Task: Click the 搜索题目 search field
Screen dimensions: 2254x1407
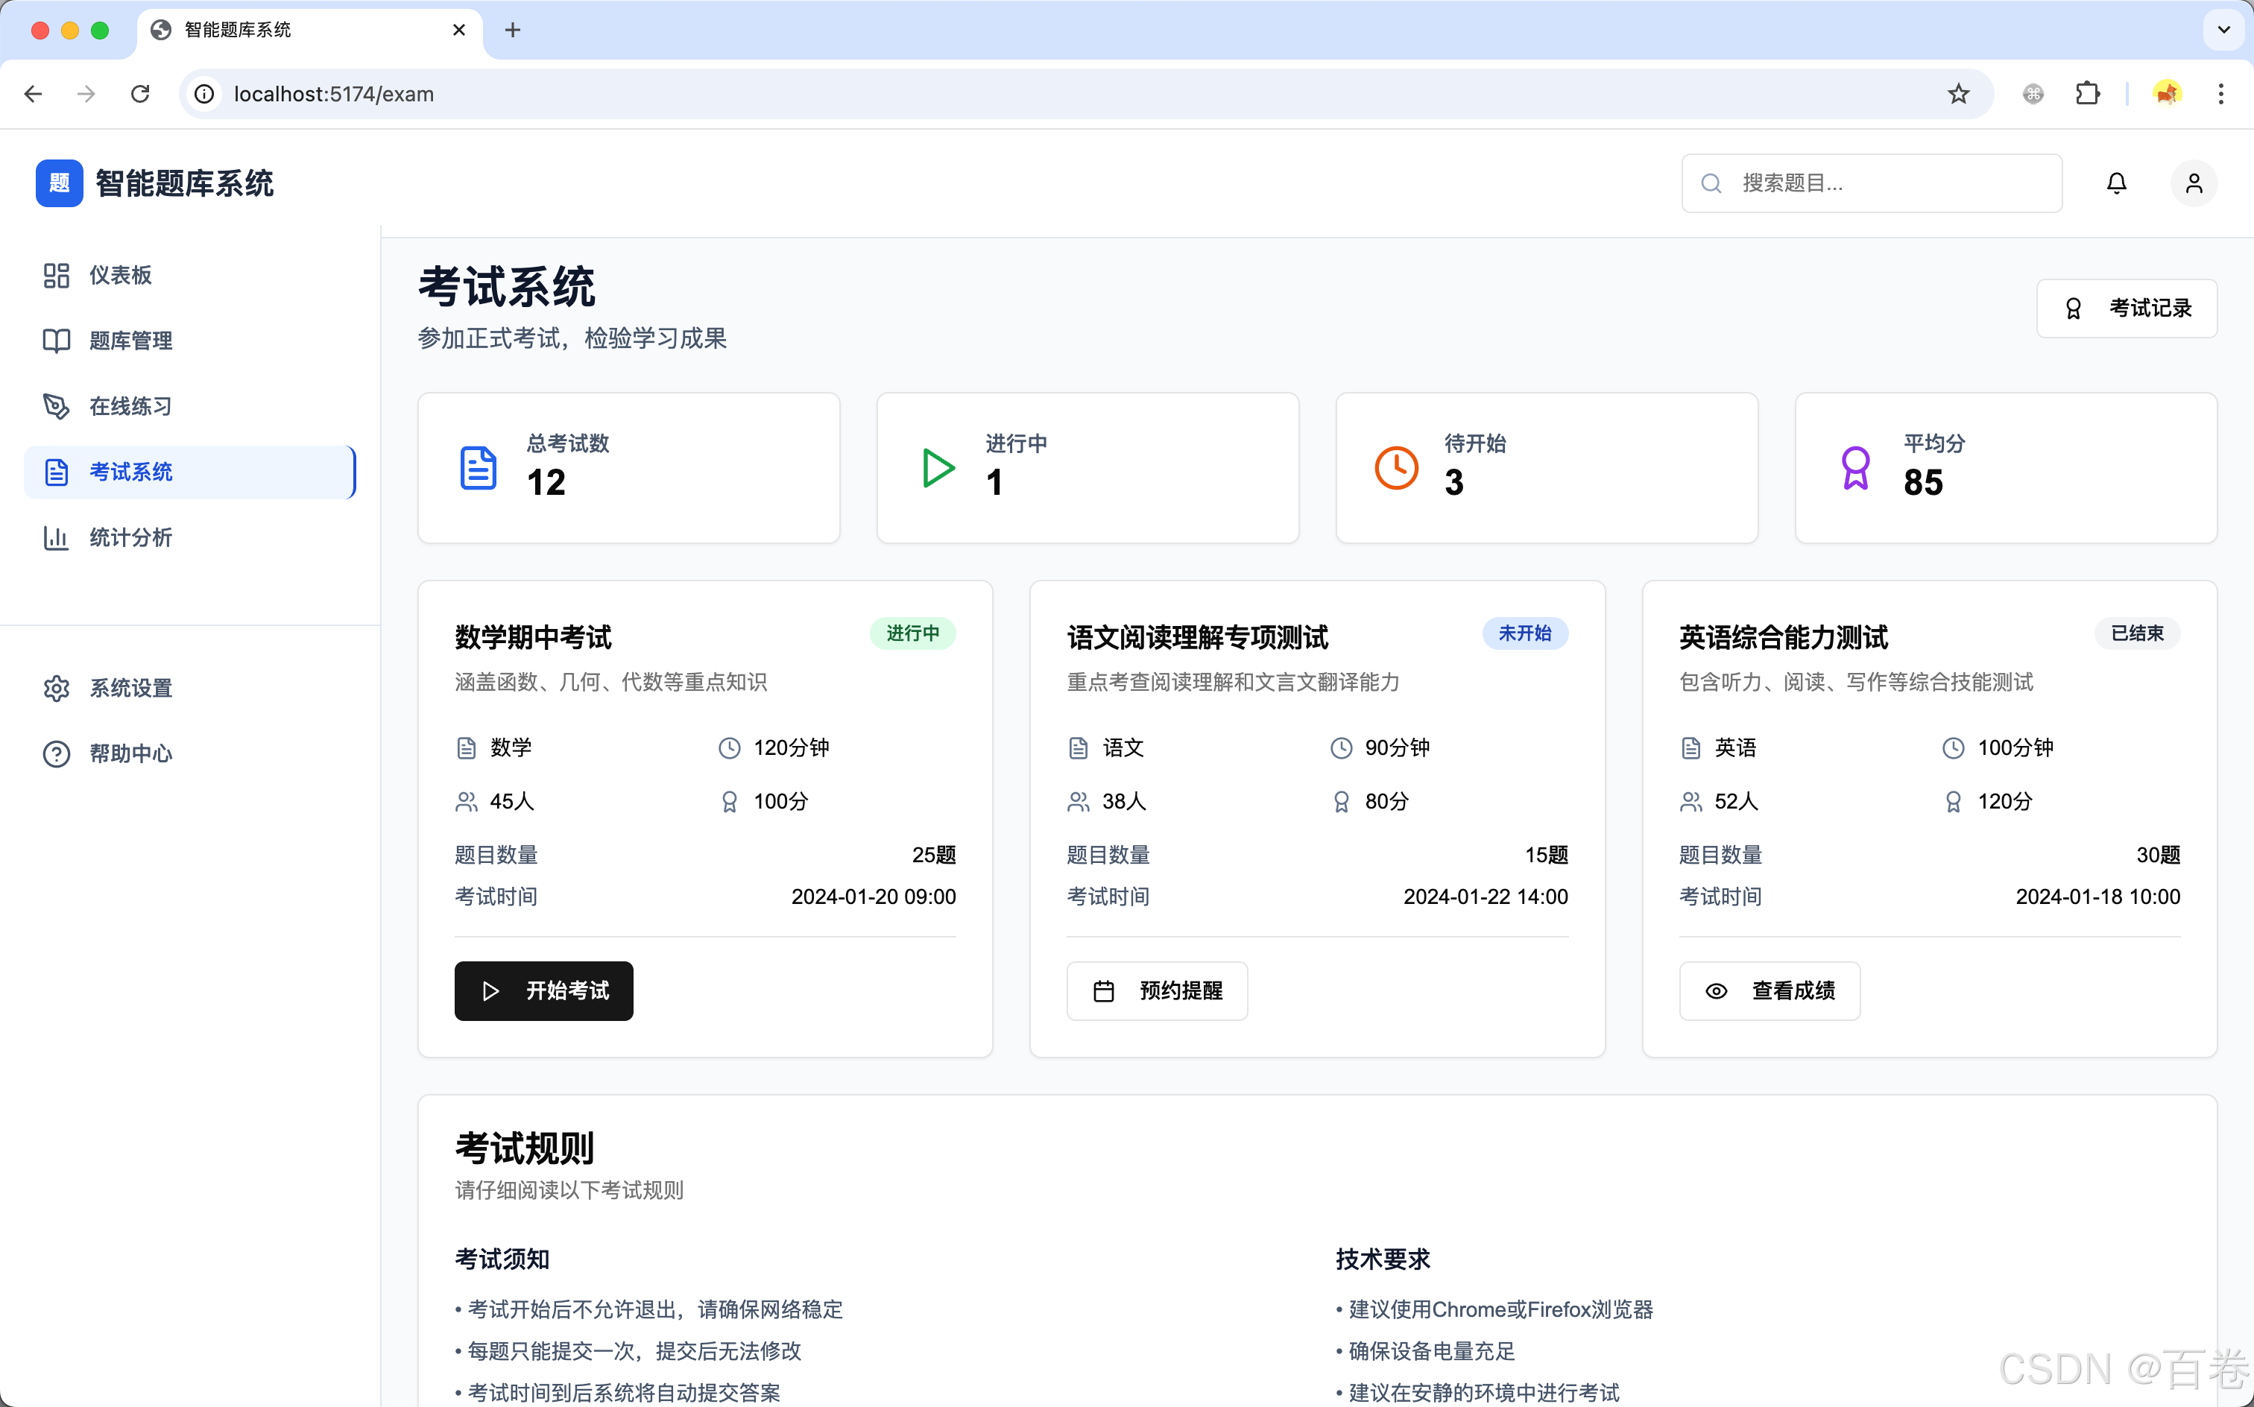Action: click(x=1871, y=183)
